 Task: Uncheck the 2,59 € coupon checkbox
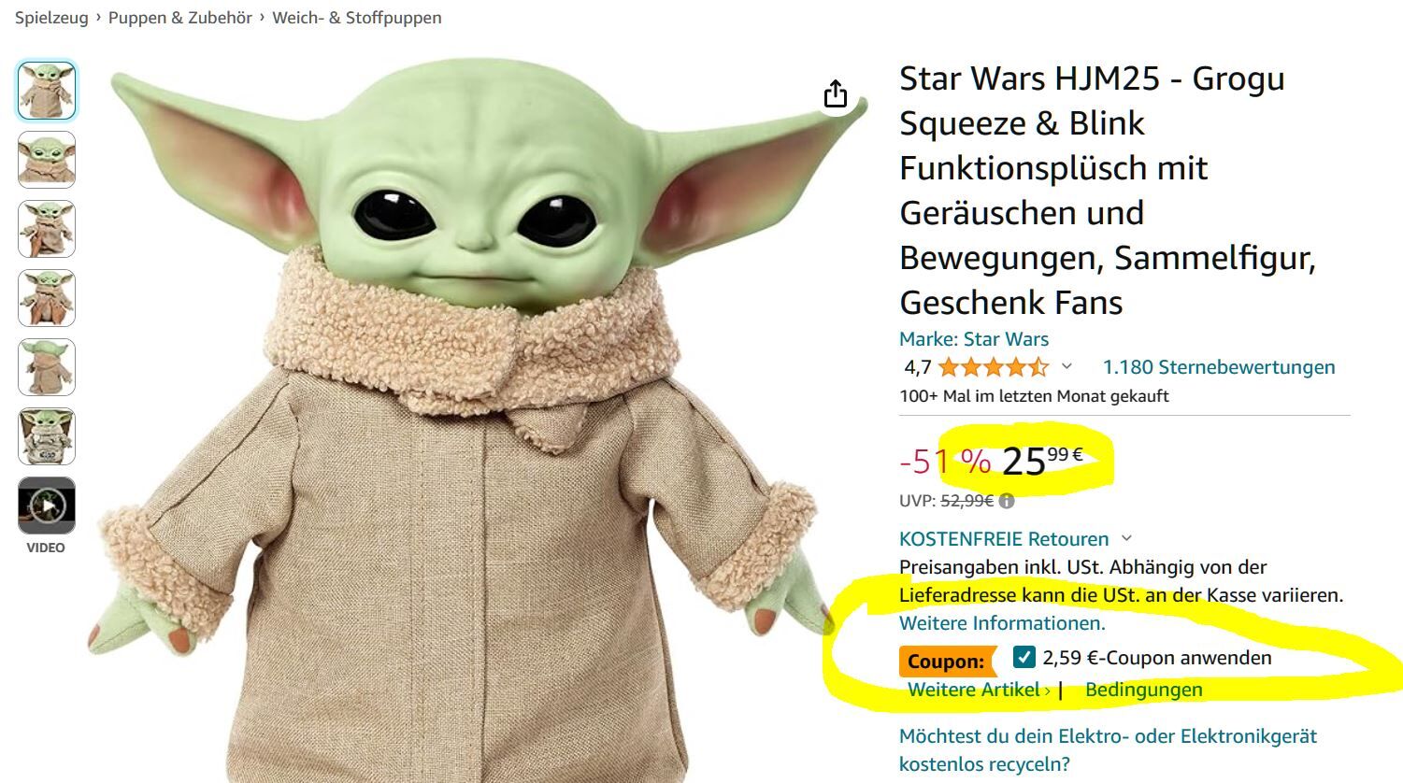(1024, 658)
